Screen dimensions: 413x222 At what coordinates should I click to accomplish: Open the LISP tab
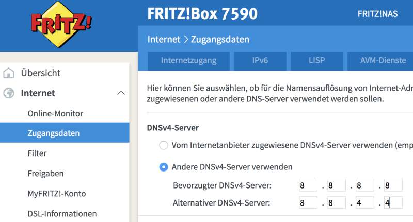(x=316, y=60)
